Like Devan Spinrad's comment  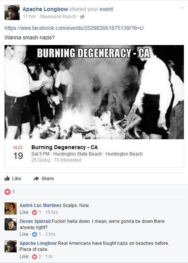pos(24,234)
